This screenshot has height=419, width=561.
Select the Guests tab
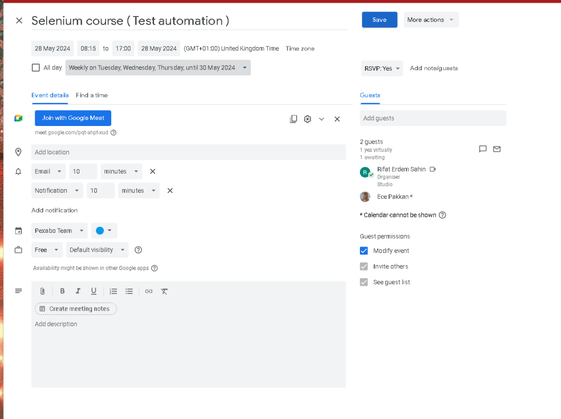370,95
